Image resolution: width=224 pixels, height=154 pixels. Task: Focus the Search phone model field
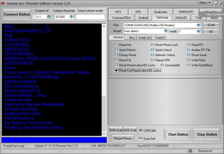[x=90, y=17]
